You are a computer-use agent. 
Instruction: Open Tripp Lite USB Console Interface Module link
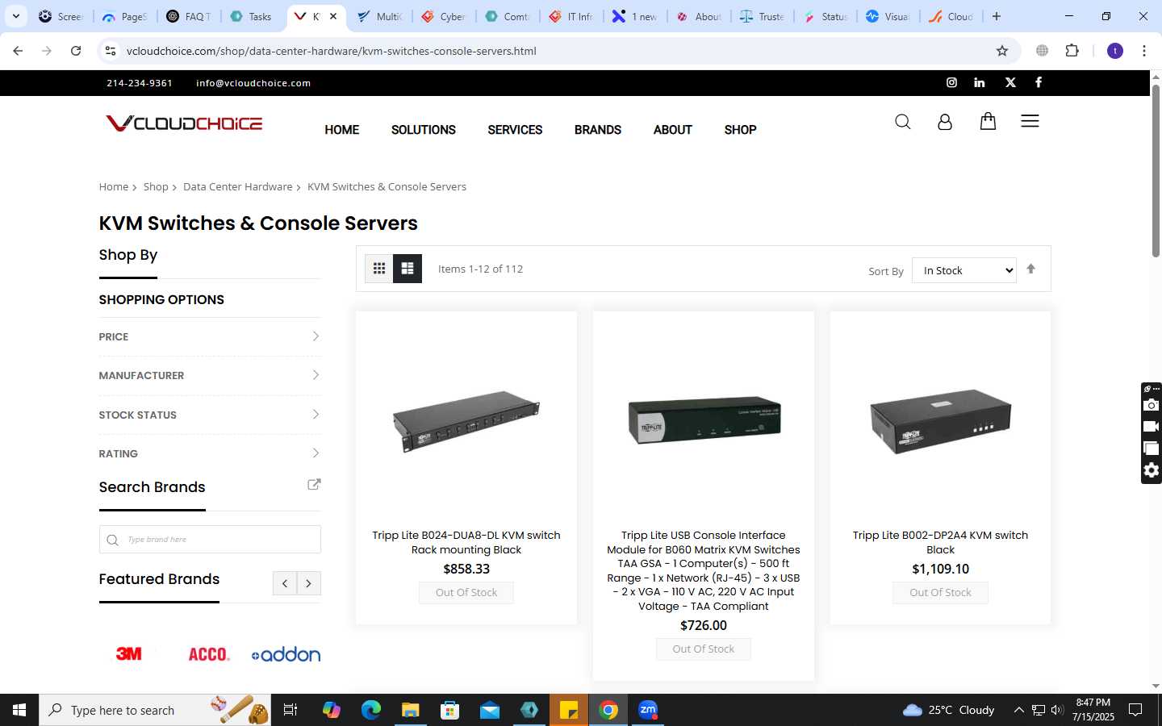pyautogui.click(x=704, y=570)
